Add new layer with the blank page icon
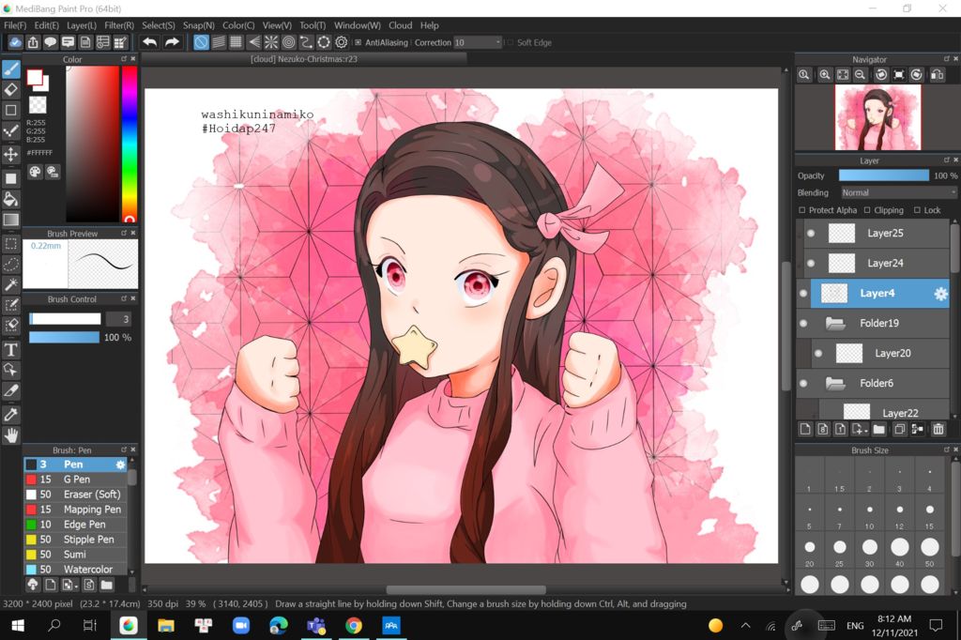 coord(804,429)
